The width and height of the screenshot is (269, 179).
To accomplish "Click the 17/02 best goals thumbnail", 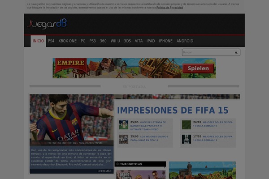I will click(186, 139).
